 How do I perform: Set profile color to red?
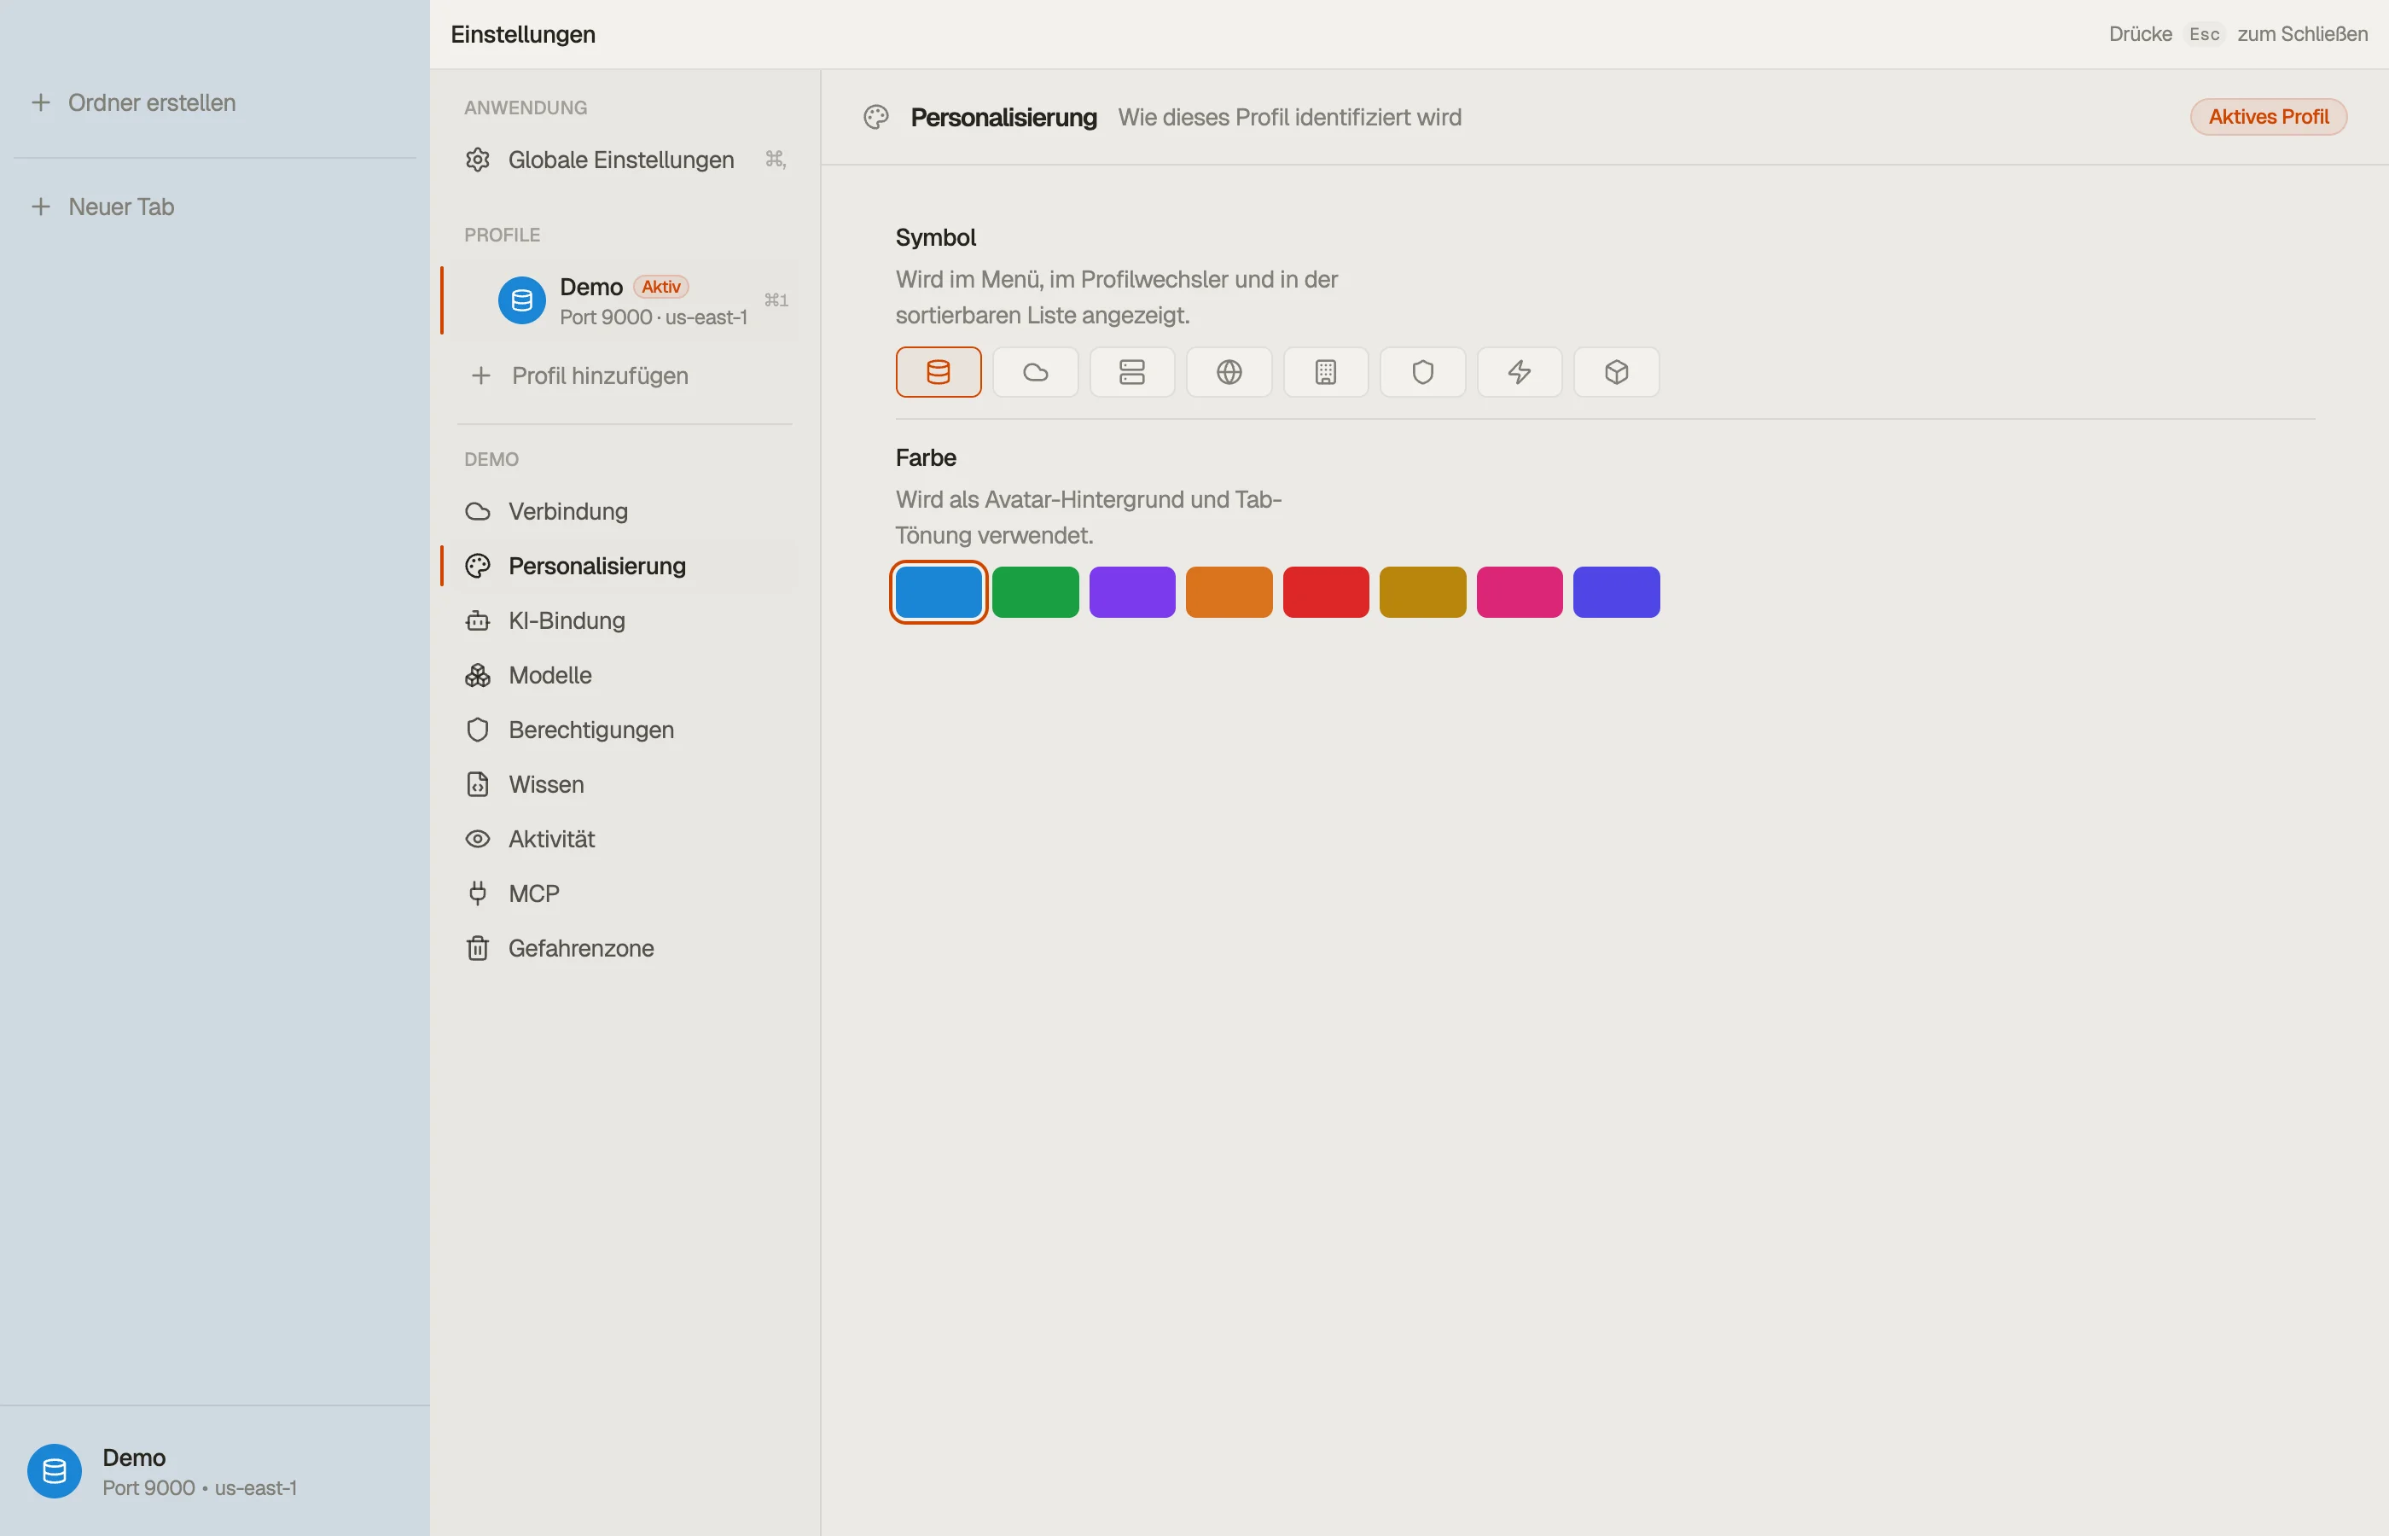point(1325,592)
